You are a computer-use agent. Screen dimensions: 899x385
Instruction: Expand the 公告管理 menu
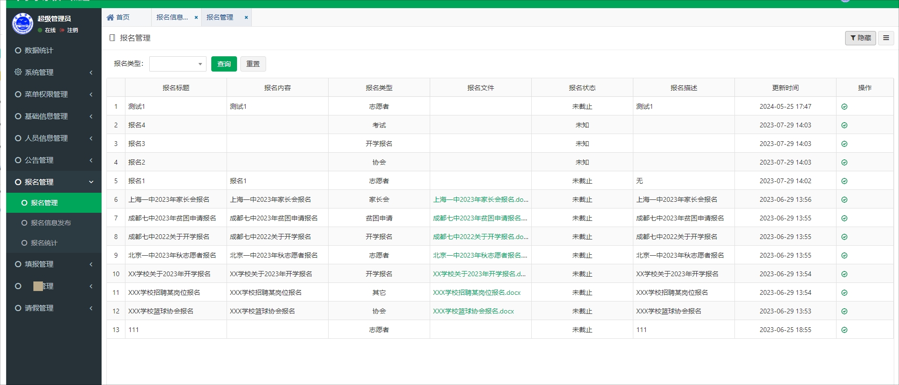pos(54,160)
